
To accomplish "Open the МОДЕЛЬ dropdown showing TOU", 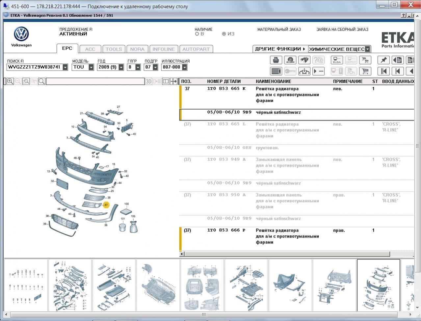I will (x=91, y=67).
